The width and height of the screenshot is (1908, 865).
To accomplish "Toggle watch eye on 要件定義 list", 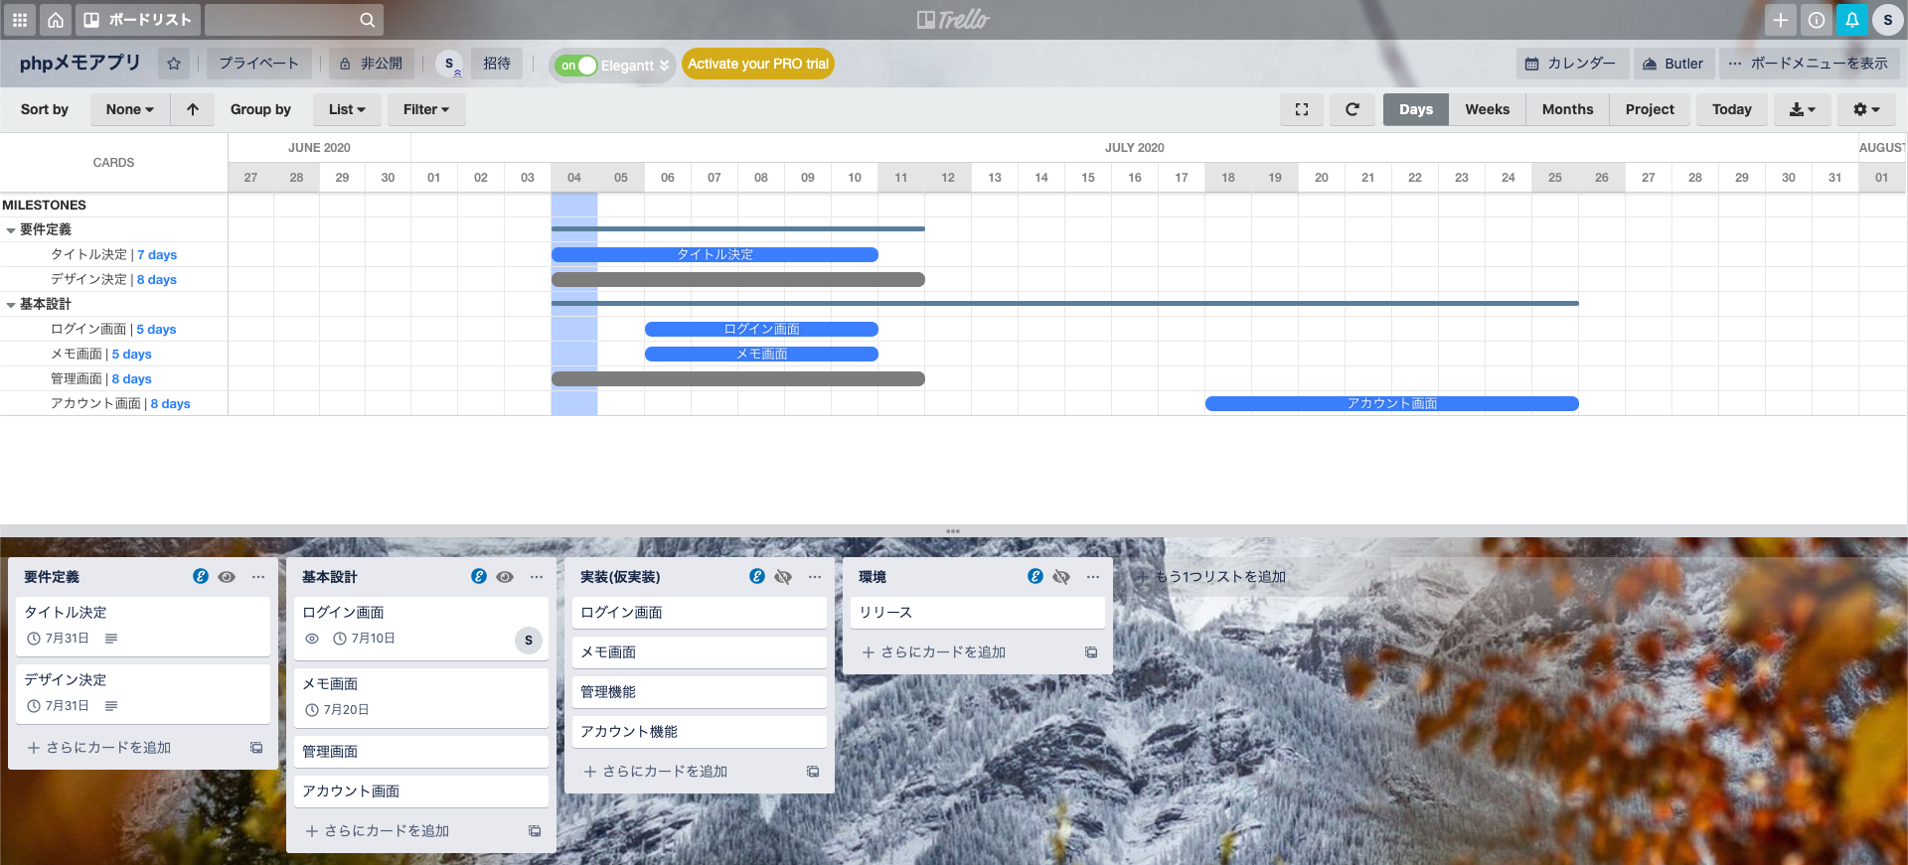I will (227, 577).
